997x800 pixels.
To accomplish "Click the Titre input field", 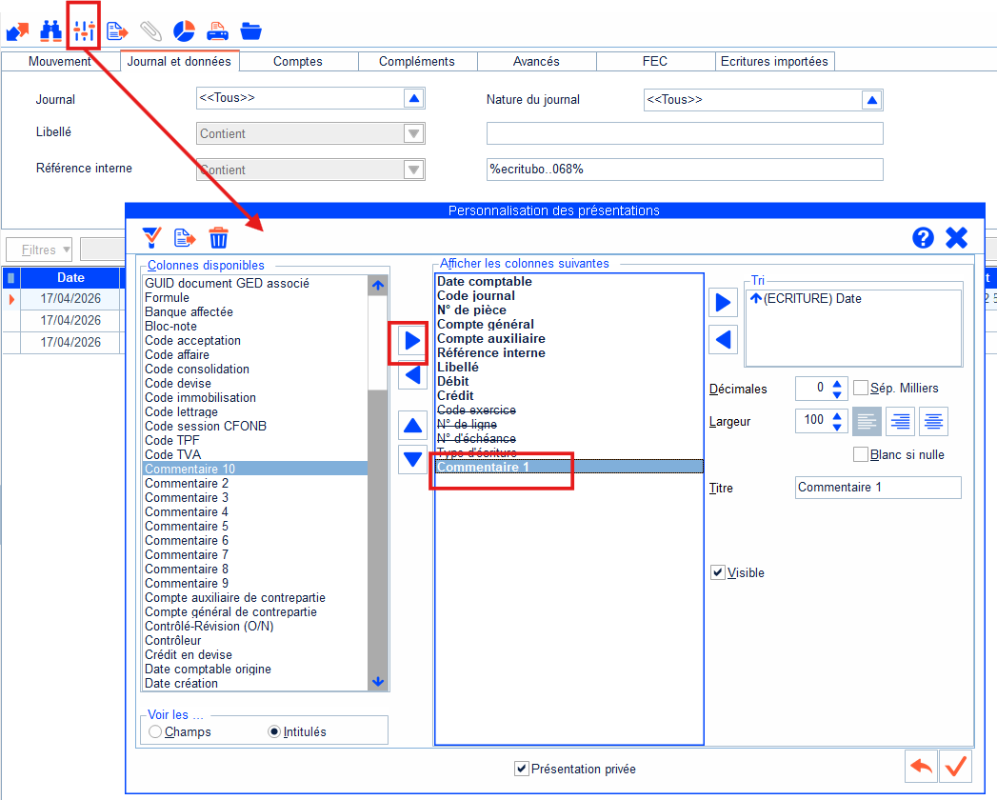I will [x=877, y=488].
